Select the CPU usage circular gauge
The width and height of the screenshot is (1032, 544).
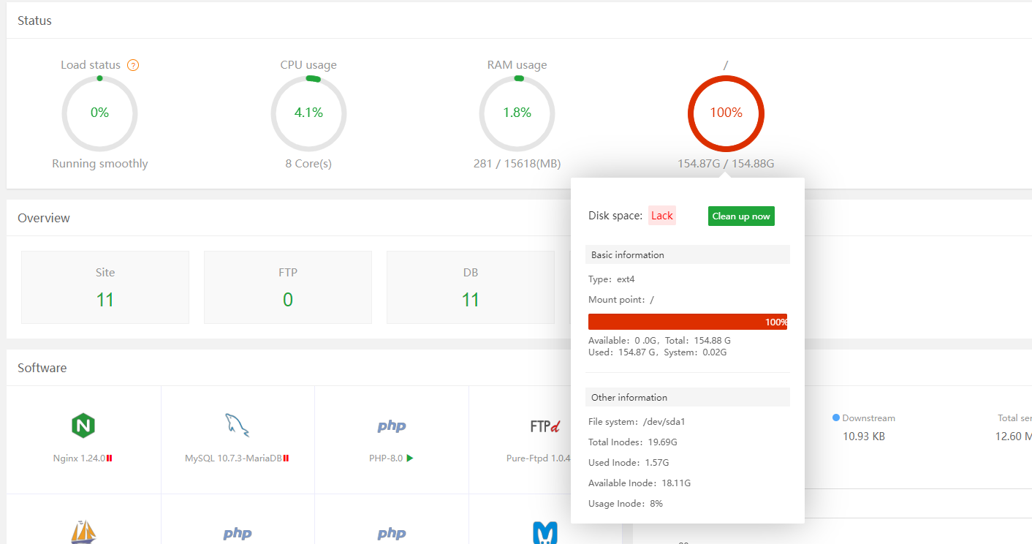click(308, 113)
